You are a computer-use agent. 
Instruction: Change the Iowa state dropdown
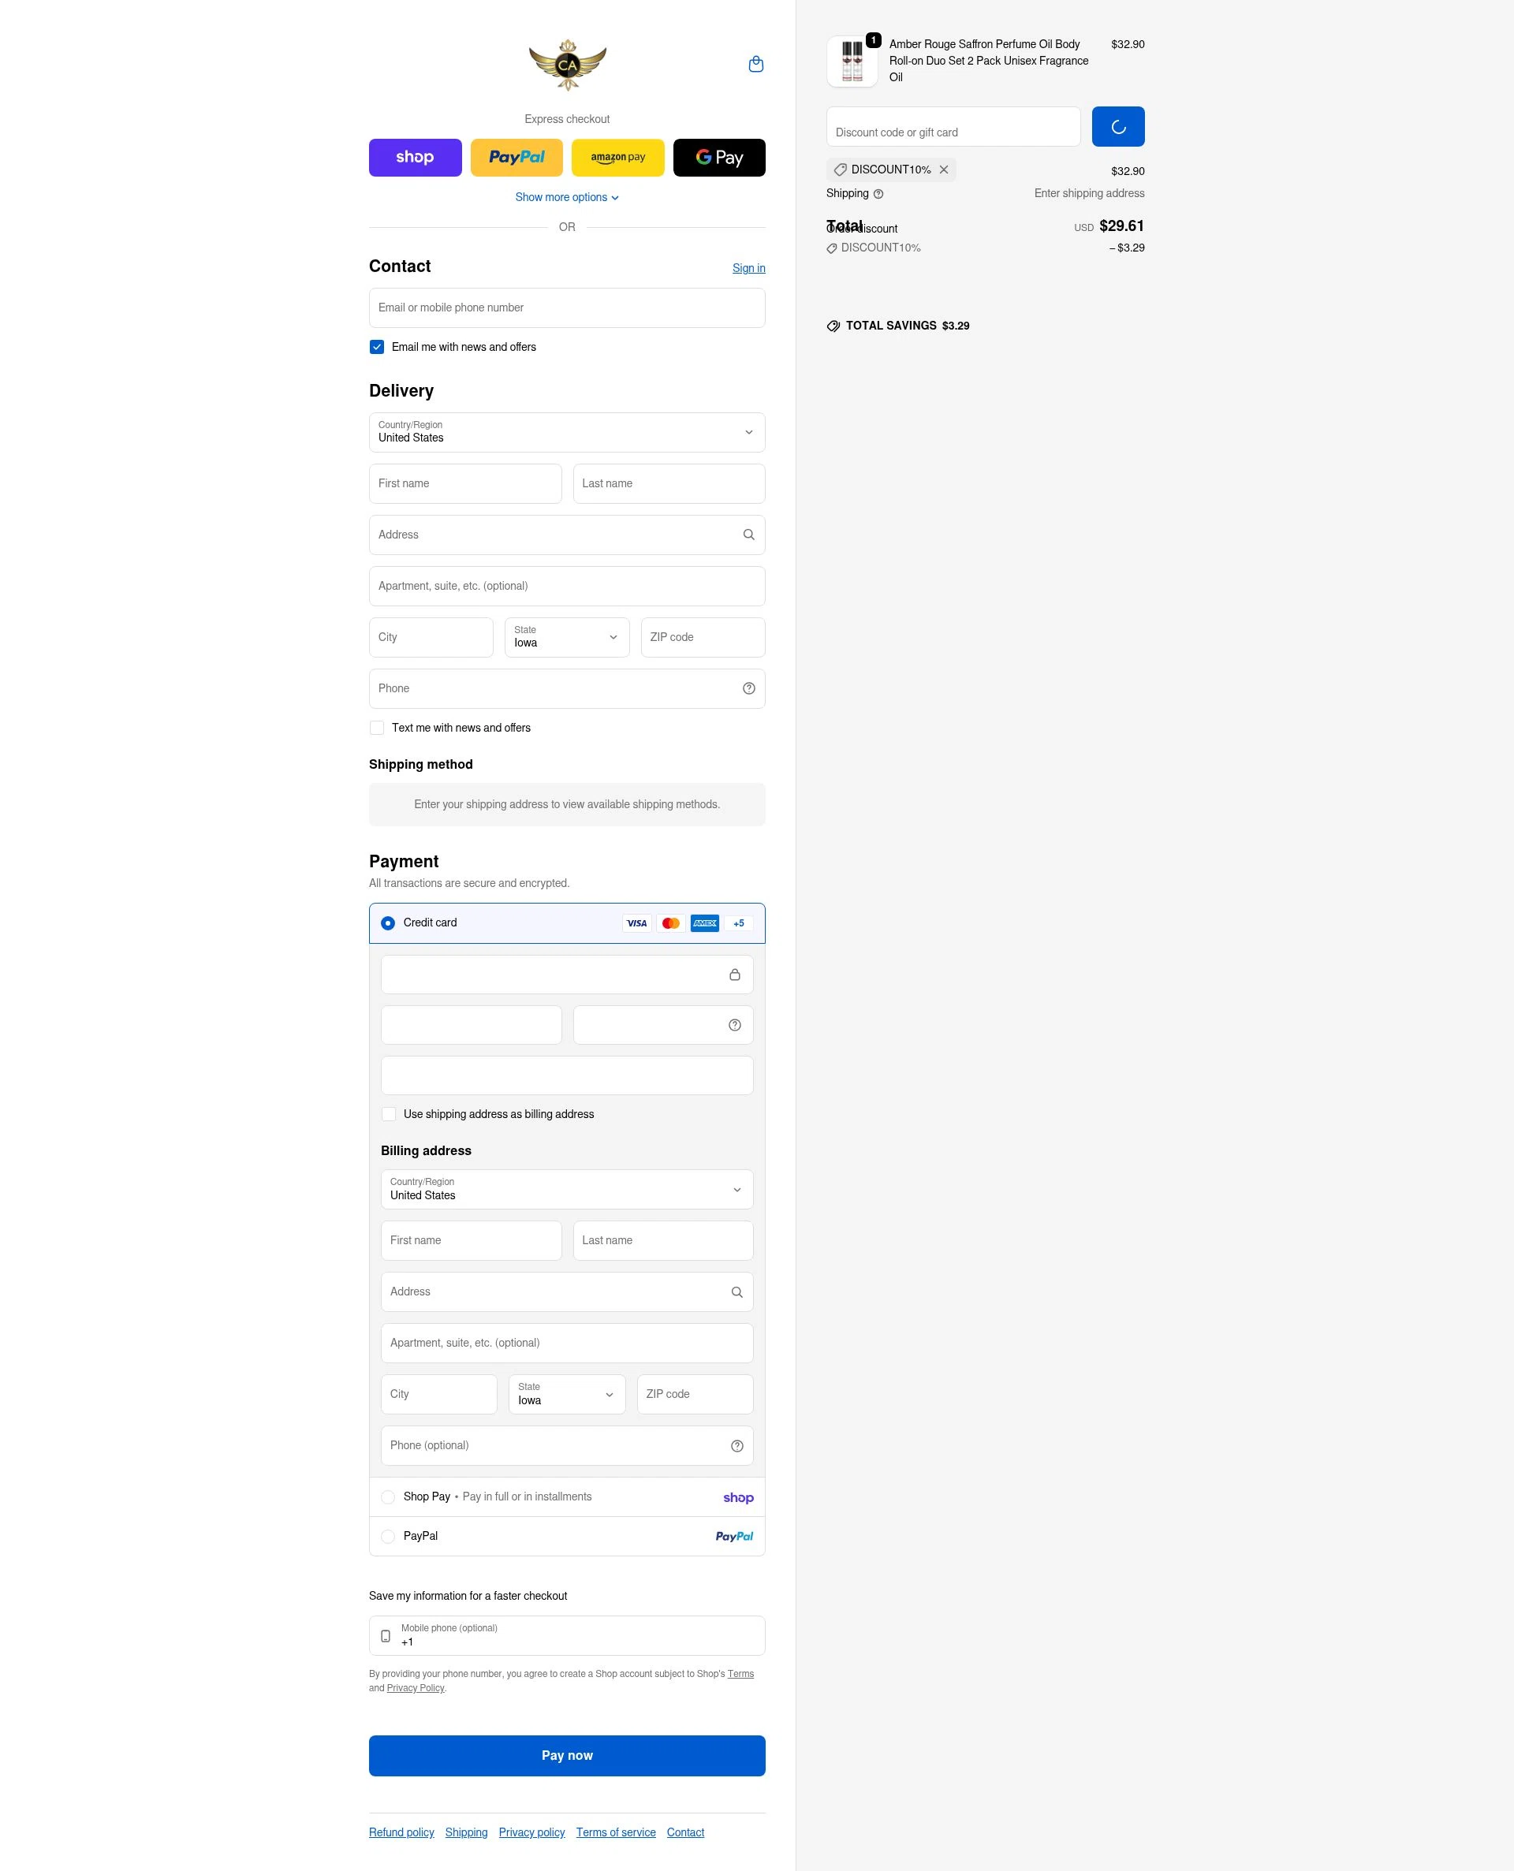566,637
